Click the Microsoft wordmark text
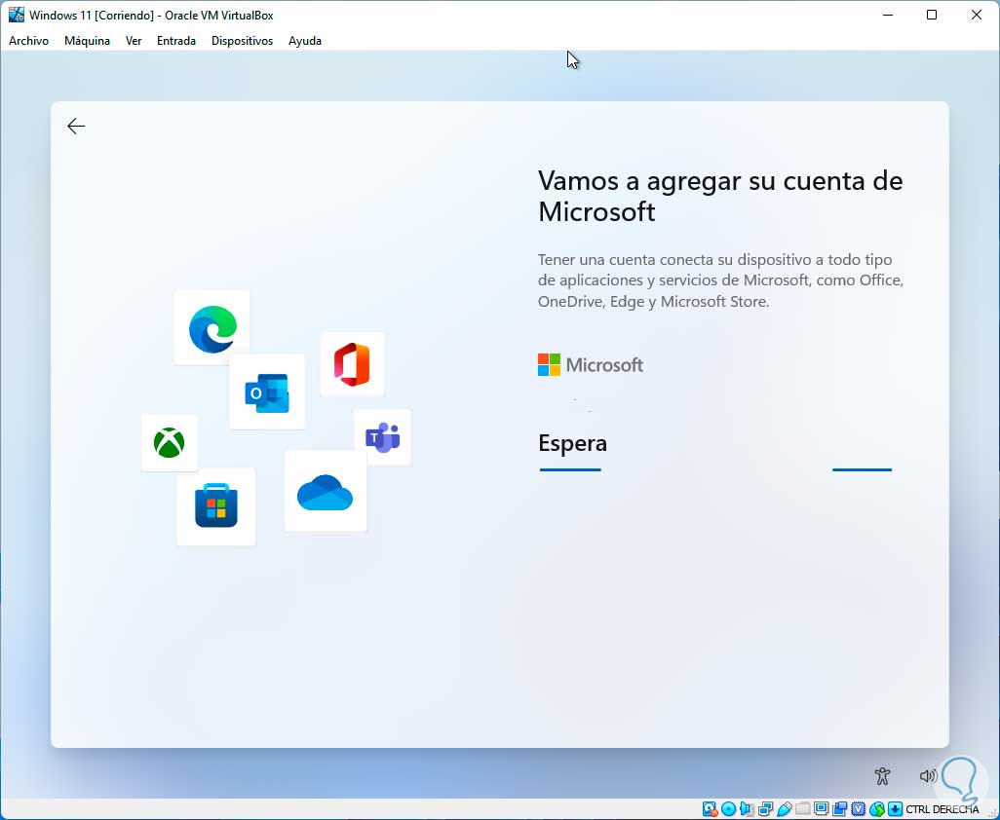The image size is (1000, 820). click(x=604, y=365)
